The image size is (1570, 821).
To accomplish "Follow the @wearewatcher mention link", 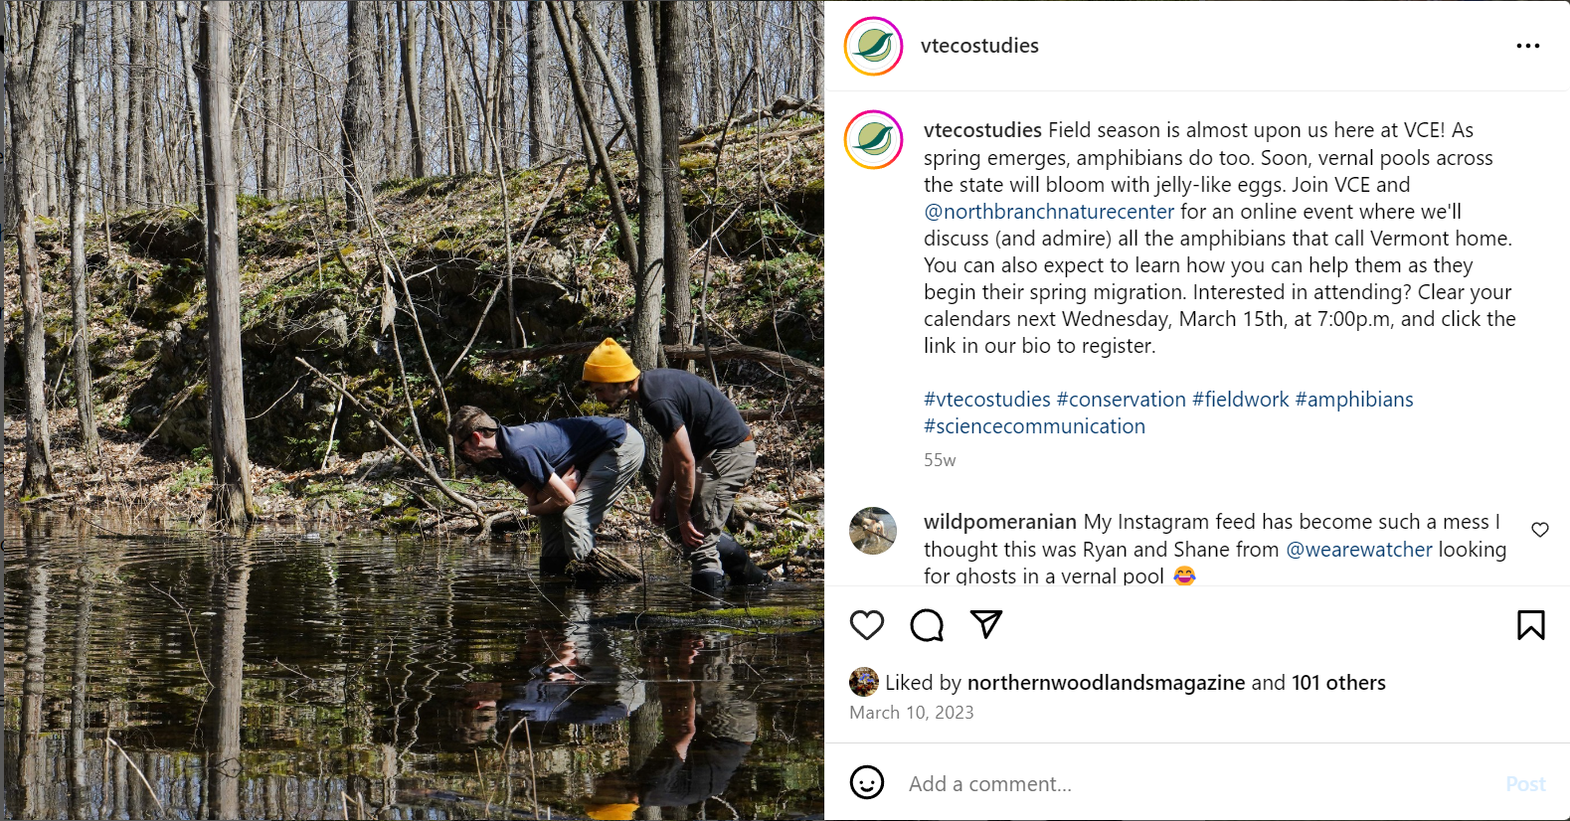I will coord(1359,550).
